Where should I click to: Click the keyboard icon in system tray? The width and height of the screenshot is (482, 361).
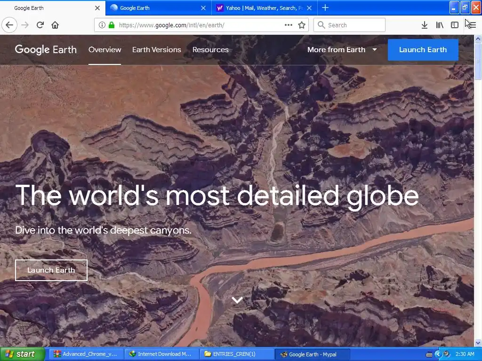(429, 354)
